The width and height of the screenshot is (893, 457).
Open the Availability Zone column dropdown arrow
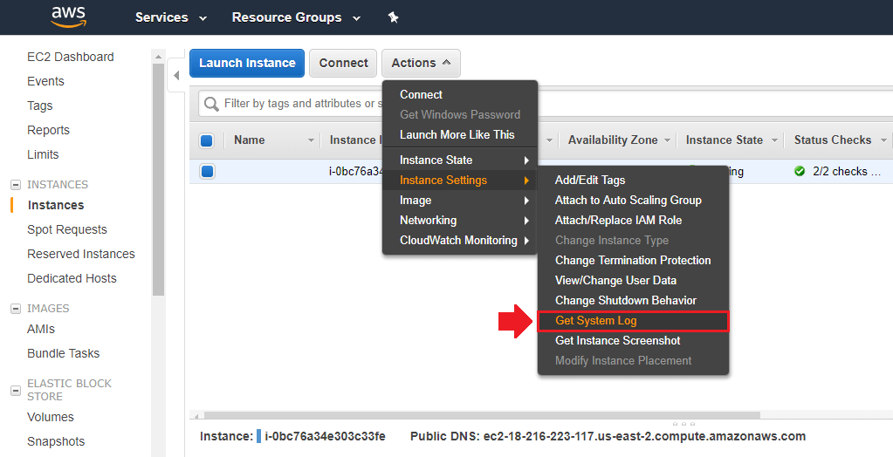point(667,140)
